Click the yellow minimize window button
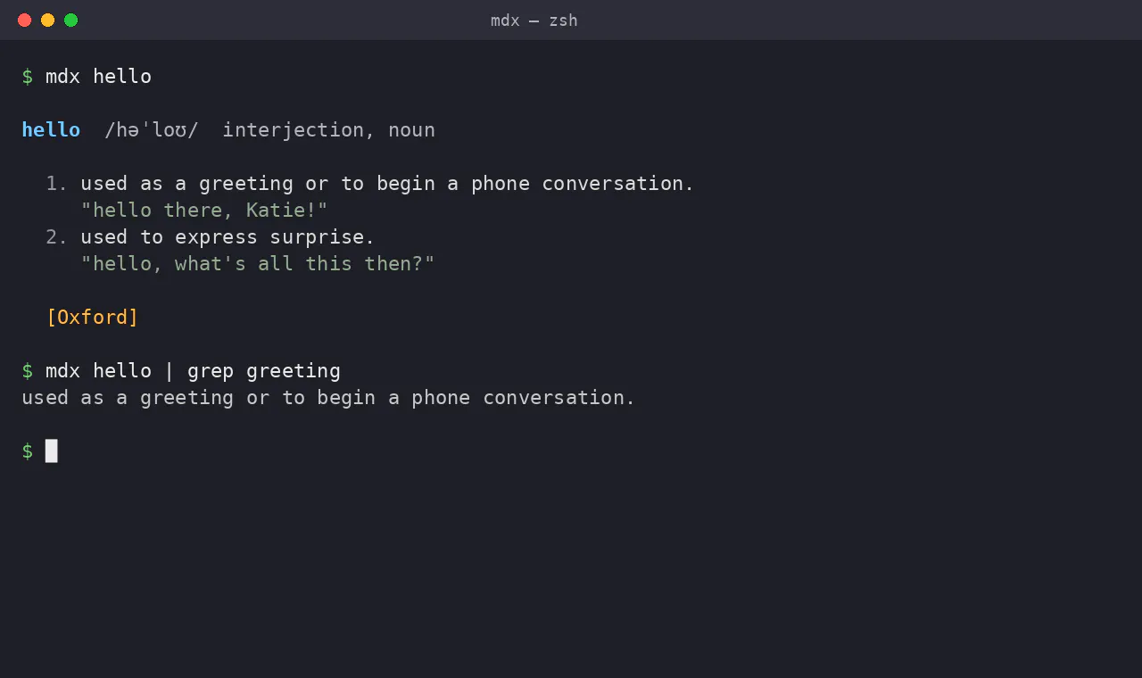Viewport: 1142px width, 678px height. (47, 20)
